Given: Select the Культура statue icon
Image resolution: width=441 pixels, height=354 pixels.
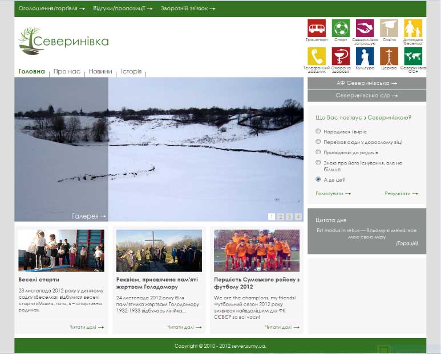Looking at the screenshot, I should 365,56.
